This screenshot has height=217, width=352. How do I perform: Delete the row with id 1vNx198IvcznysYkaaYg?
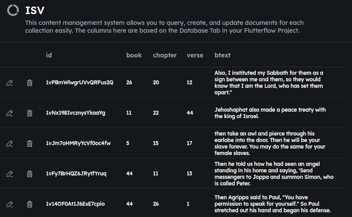click(x=30, y=113)
